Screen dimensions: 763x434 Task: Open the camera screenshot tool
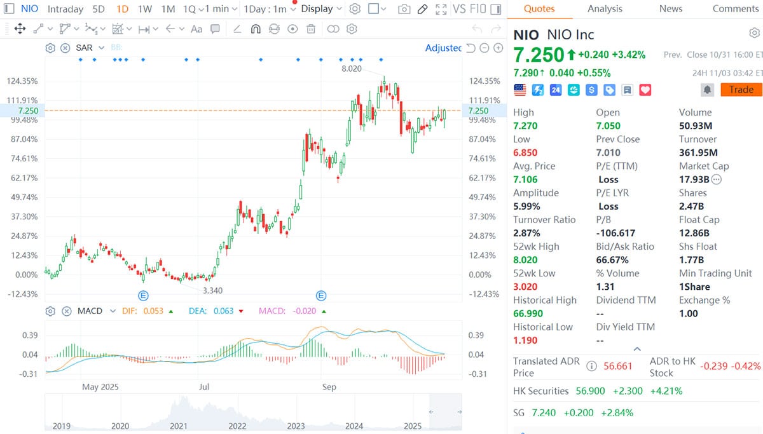tap(404, 8)
